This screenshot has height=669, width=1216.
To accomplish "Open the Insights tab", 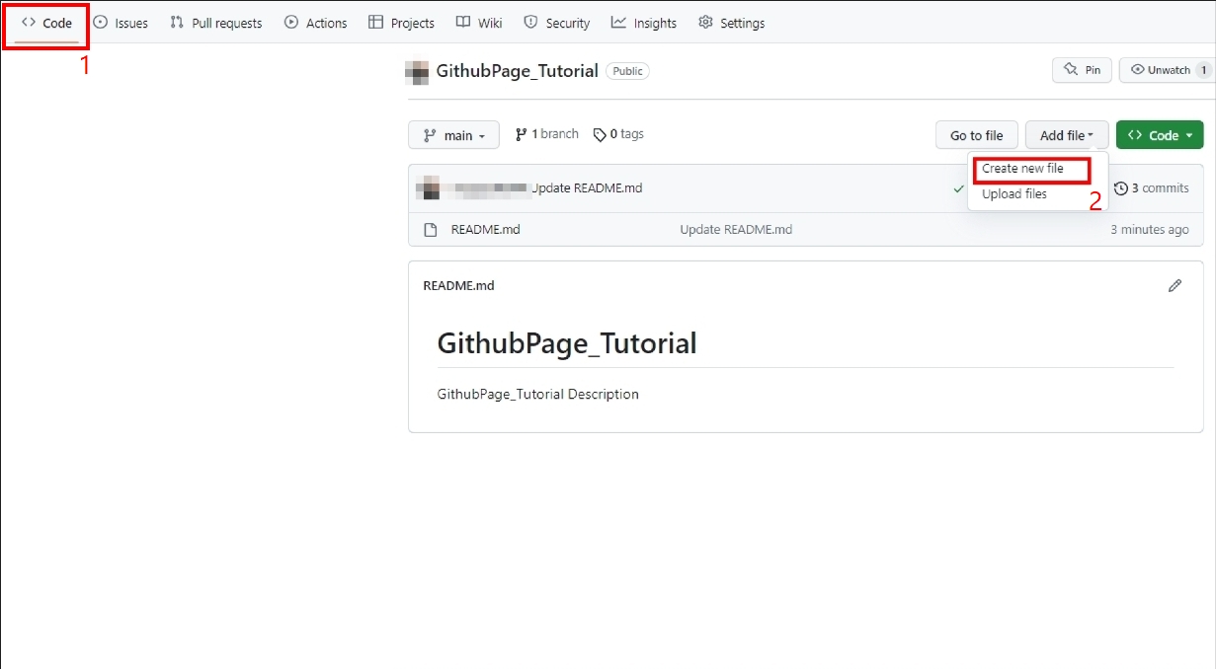I will tap(644, 23).
